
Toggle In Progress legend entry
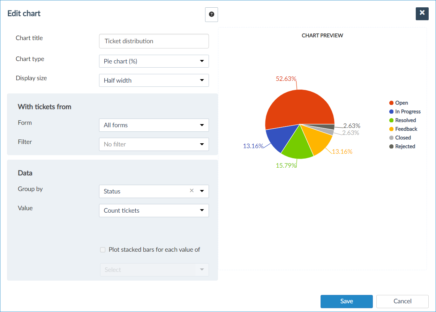tap(407, 112)
